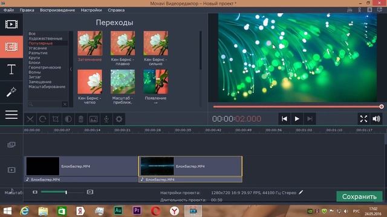Image resolution: width=387 pixels, height=217 pixels.
Task: Choose Кен Бернс - сильно transition
Action: [156, 43]
